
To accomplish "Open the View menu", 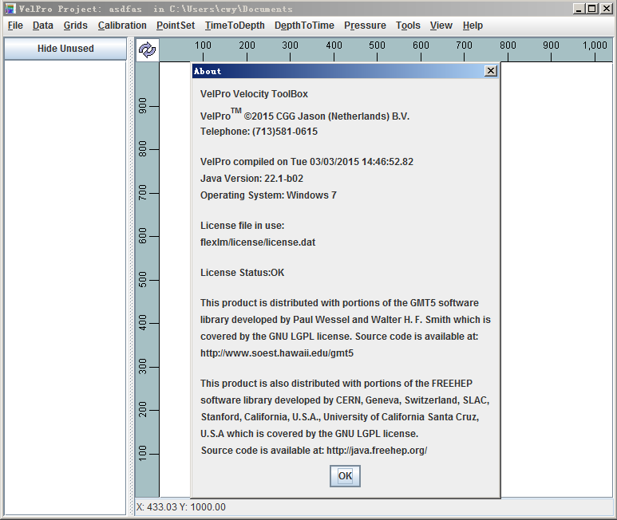I will pos(441,26).
